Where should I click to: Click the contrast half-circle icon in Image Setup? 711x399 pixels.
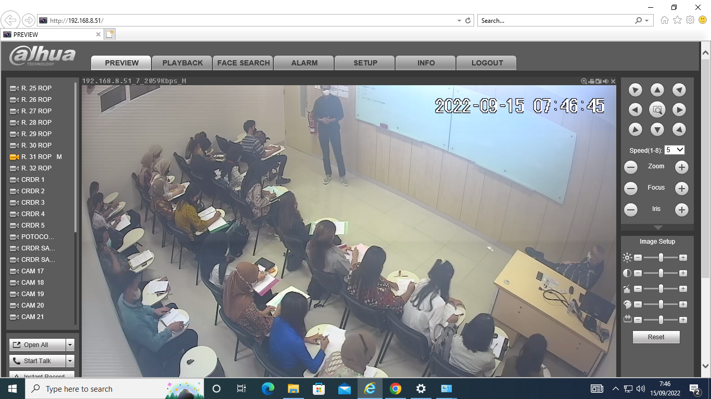click(x=627, y=273)
